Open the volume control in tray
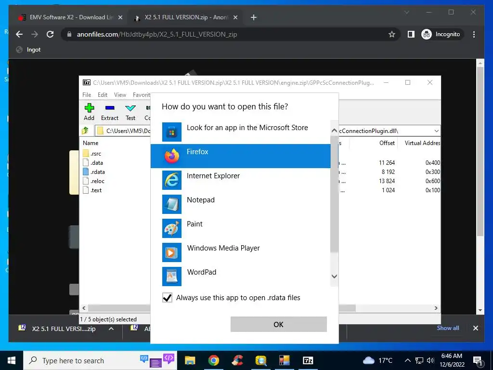The image size is (493, 370). click(x=430, y=360)
